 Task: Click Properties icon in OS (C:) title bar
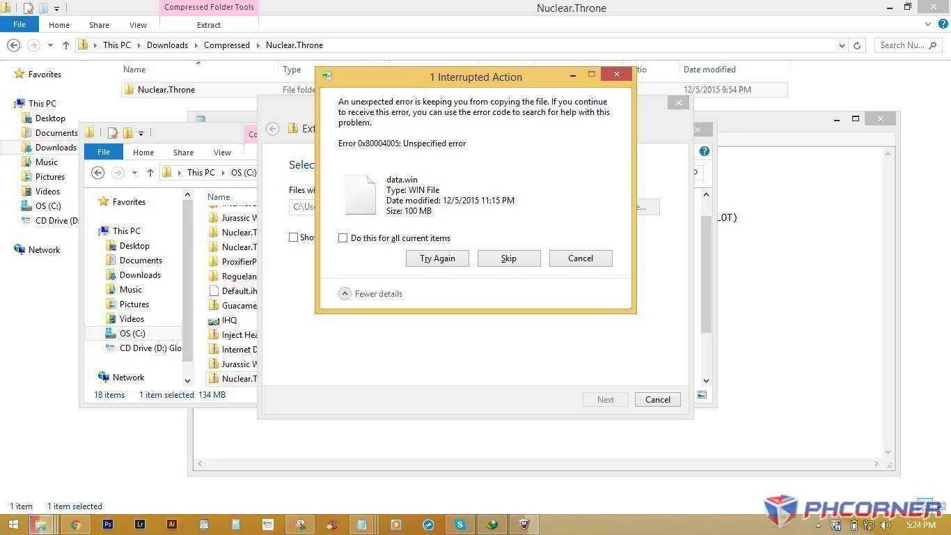pyautogui.click(x=112, y=133)
